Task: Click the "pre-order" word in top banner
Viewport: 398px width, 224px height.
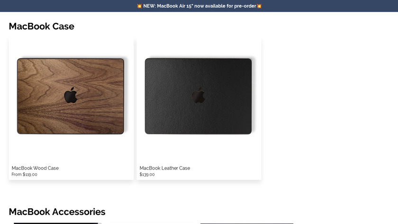Action: [x=245, y=6]
